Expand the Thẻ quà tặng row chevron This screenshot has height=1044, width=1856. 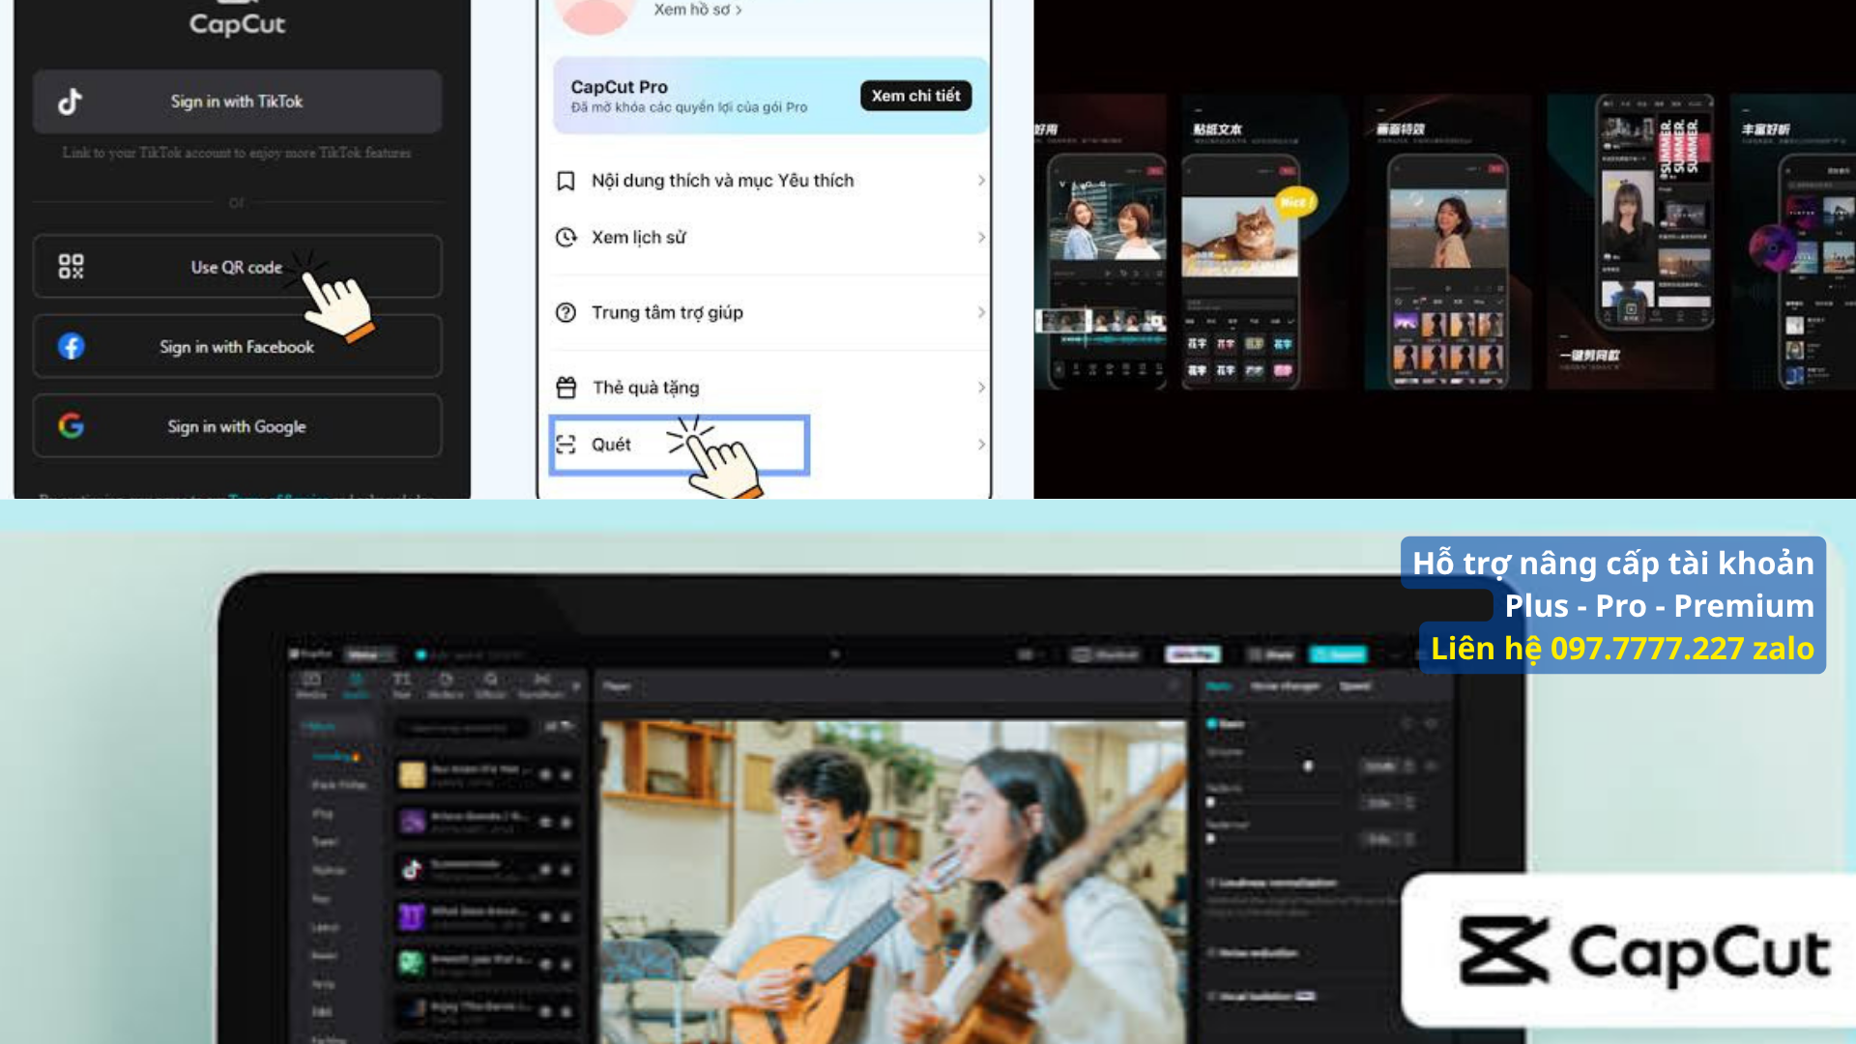pos(981,388)
